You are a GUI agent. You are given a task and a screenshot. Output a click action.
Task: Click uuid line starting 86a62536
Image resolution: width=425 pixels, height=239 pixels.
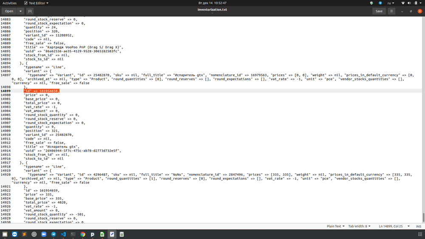[73, 51]
